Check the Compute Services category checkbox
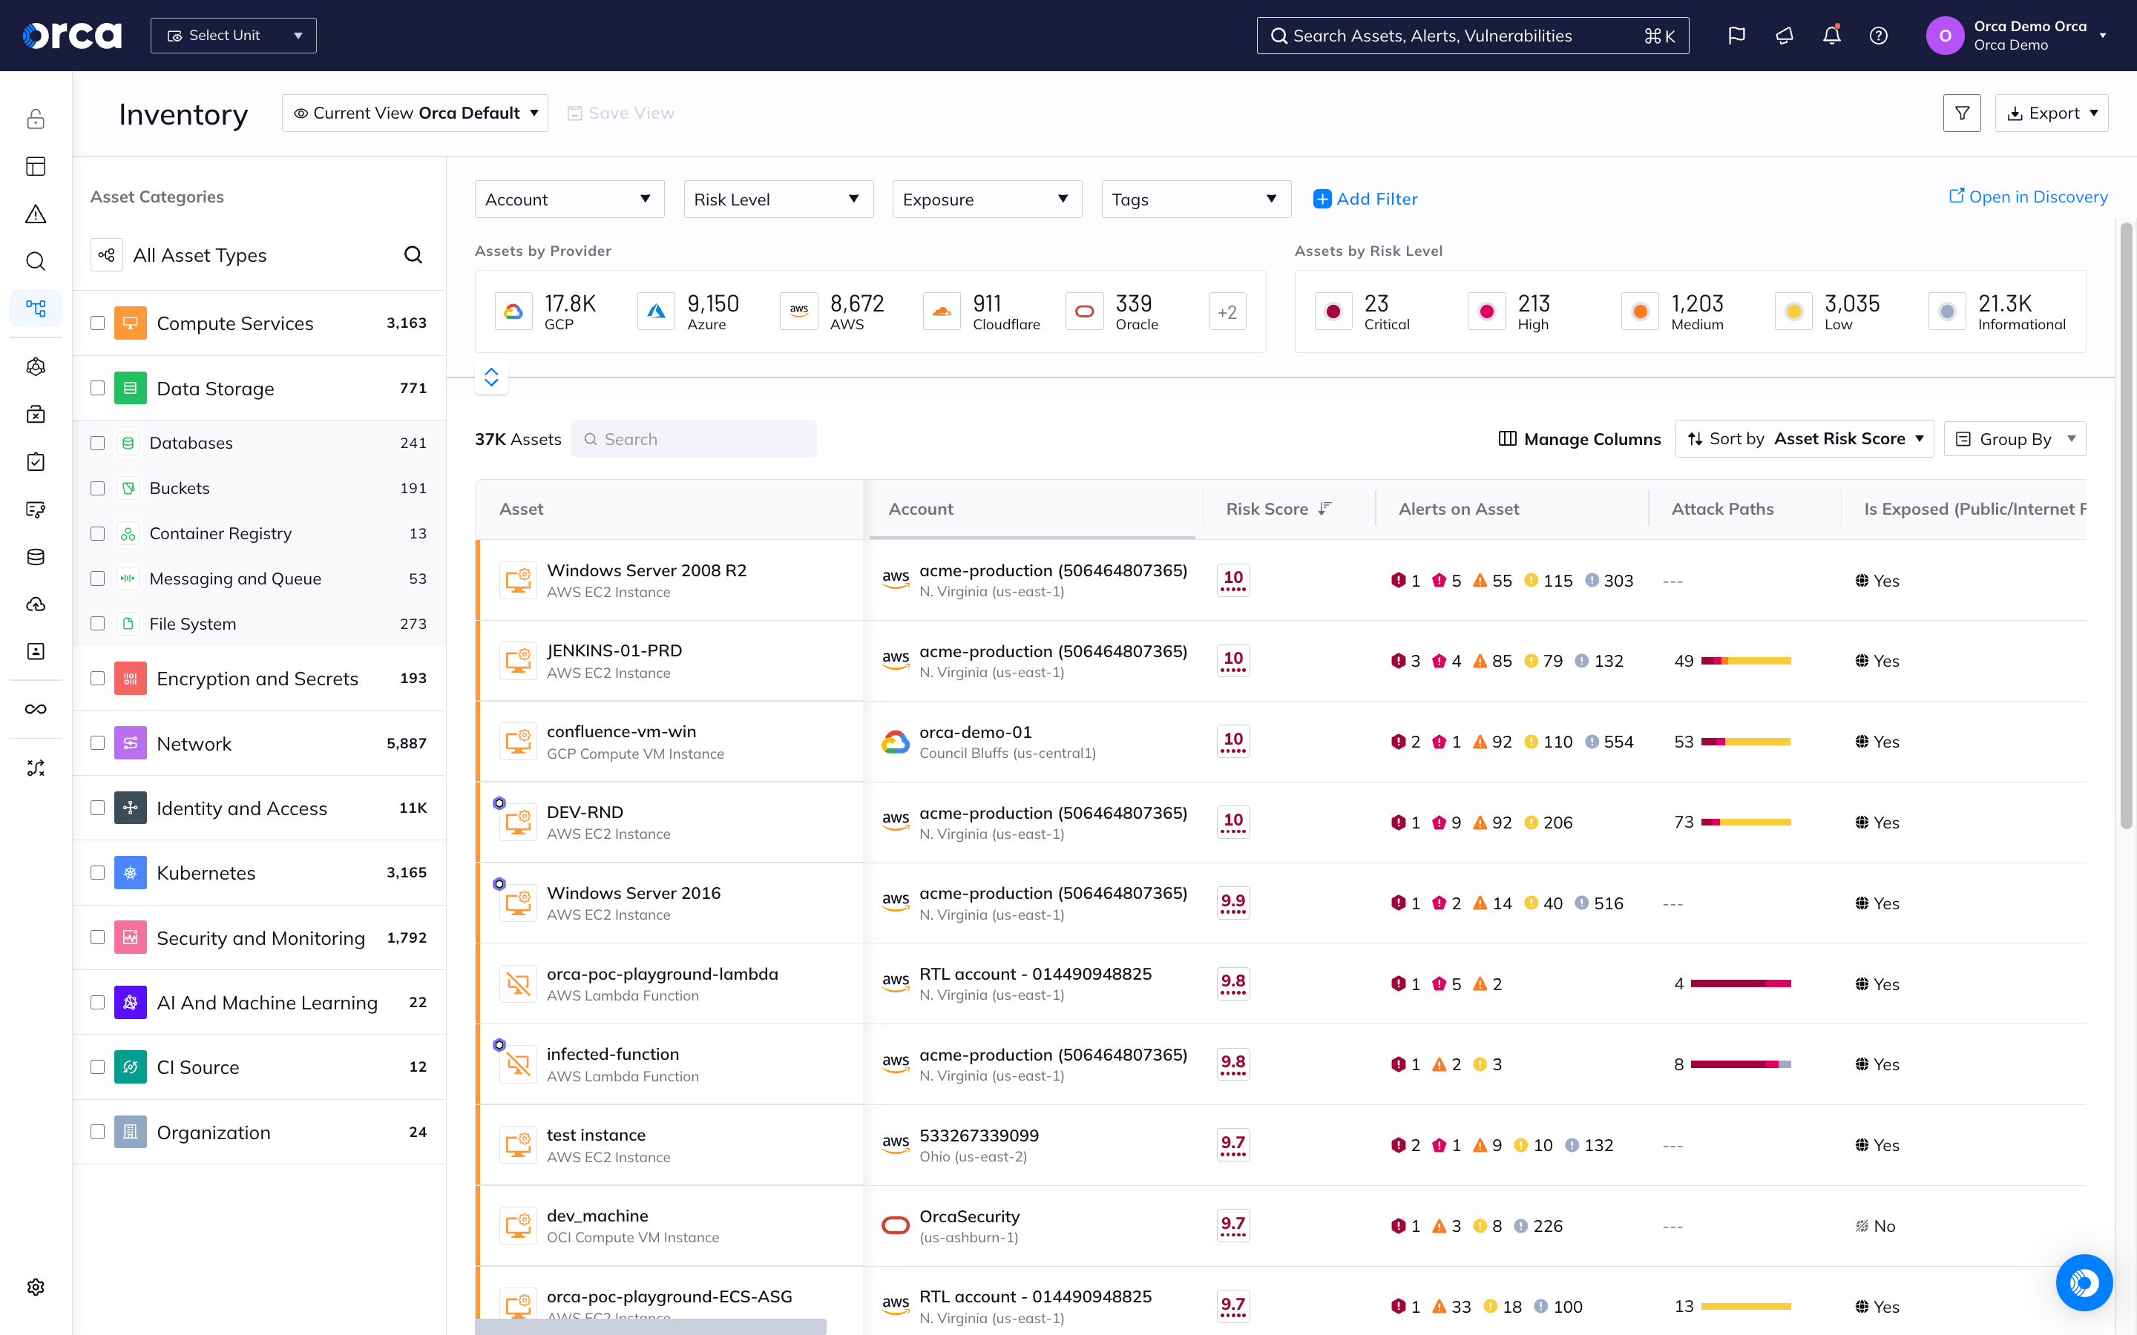Screen dimensions: 2137x1335 (97, 323)
